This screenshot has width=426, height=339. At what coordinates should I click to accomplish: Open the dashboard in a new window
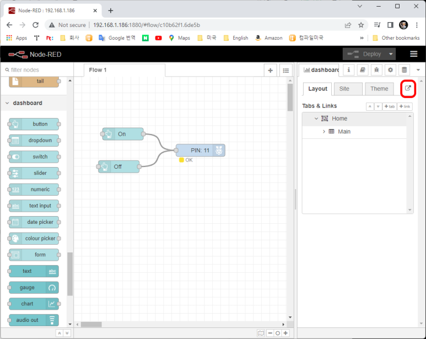408,89
